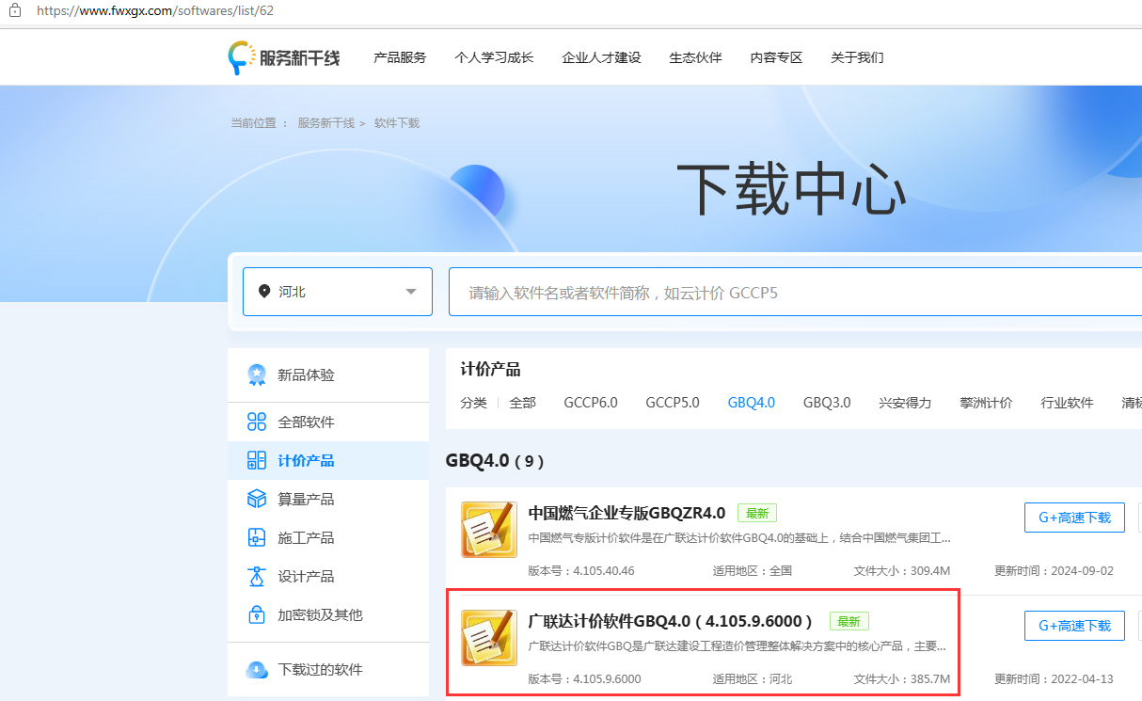
Task: Click the 适用地区：全国 text
Action: [x=753, y=571]
